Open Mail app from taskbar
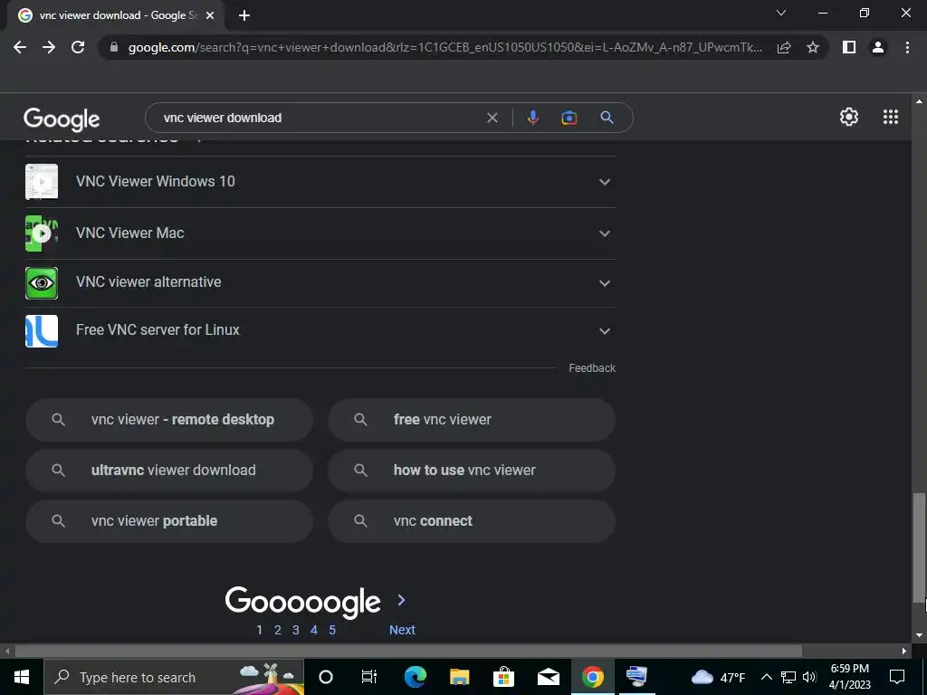 pos(548,677)
